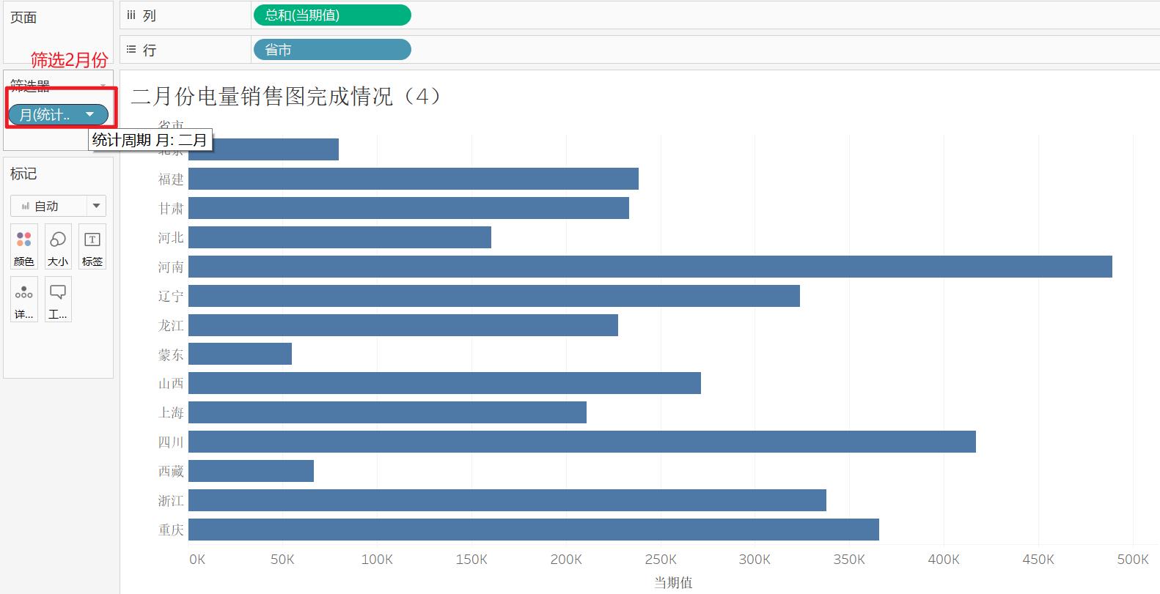Select the 河南 bar
Screen dimensions: 1160x594
tap(650, 267)
